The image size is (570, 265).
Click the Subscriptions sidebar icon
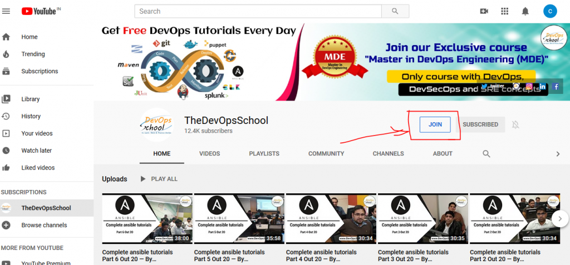(x=6, y=71)
